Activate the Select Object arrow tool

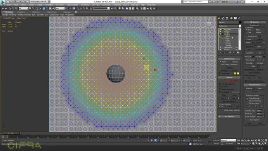tap(30, 8)
